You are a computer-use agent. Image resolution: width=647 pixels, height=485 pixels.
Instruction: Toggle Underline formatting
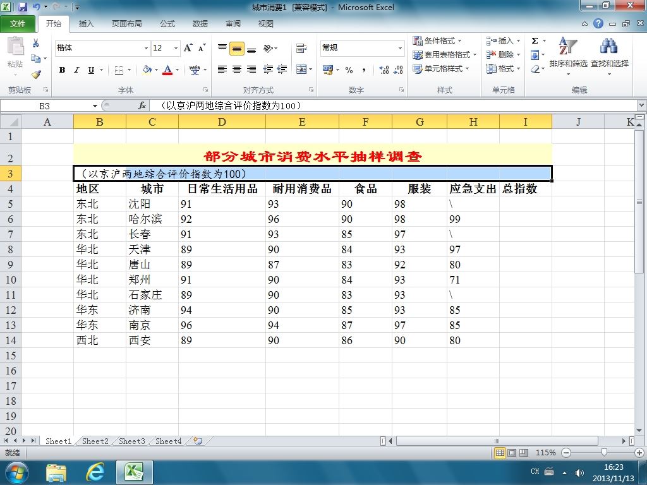tap(91, 70)
